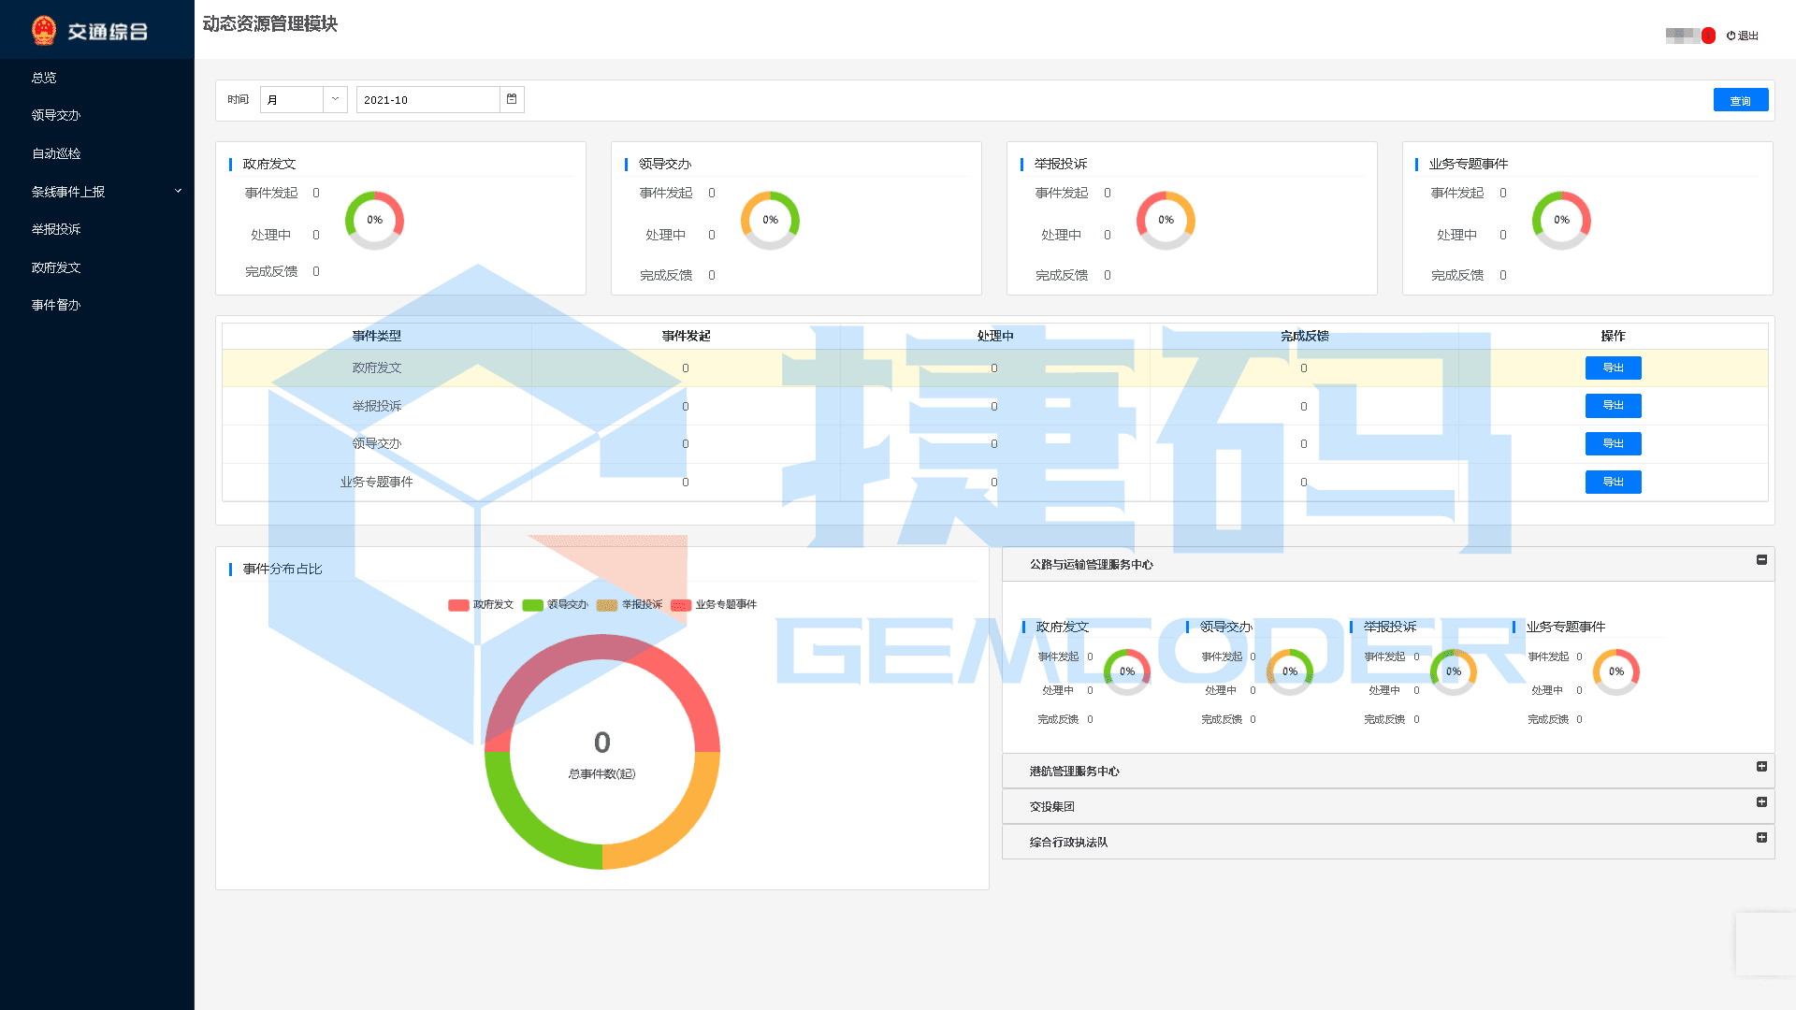Click the green 领导交办 legend swatch
The image size is (1796, 1010).
[x=533, y=604]
